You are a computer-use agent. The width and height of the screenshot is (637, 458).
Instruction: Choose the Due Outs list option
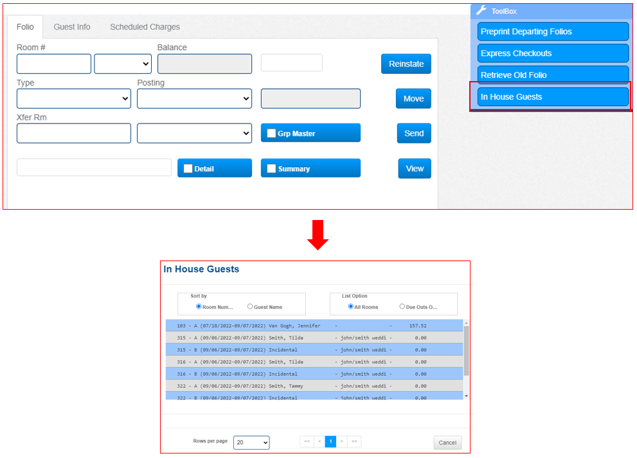tap(402, 307)
